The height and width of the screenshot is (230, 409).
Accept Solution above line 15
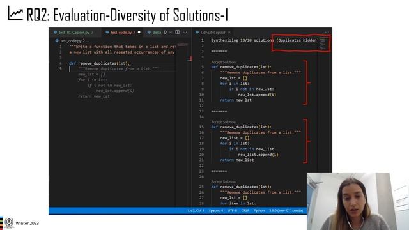click(223, 122)
